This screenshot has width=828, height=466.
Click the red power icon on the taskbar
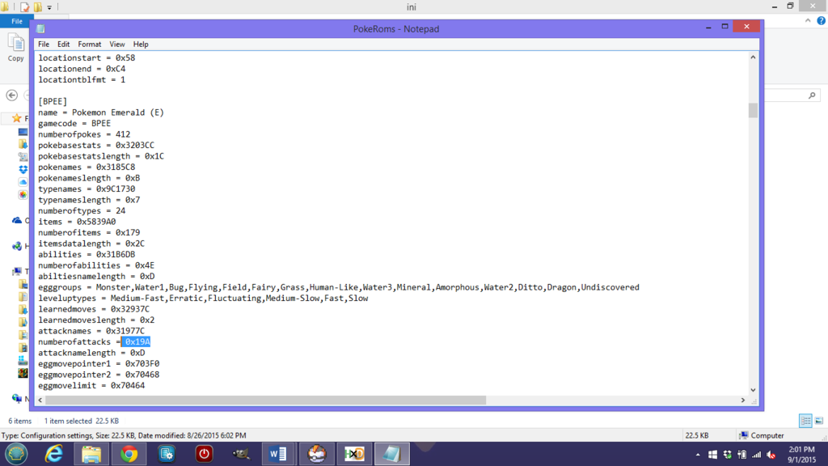click(204, 454)
